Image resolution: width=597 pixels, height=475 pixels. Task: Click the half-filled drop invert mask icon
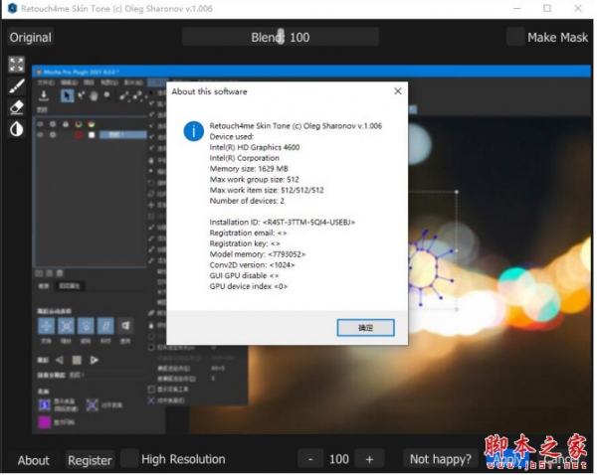click(x=17, y=129)
